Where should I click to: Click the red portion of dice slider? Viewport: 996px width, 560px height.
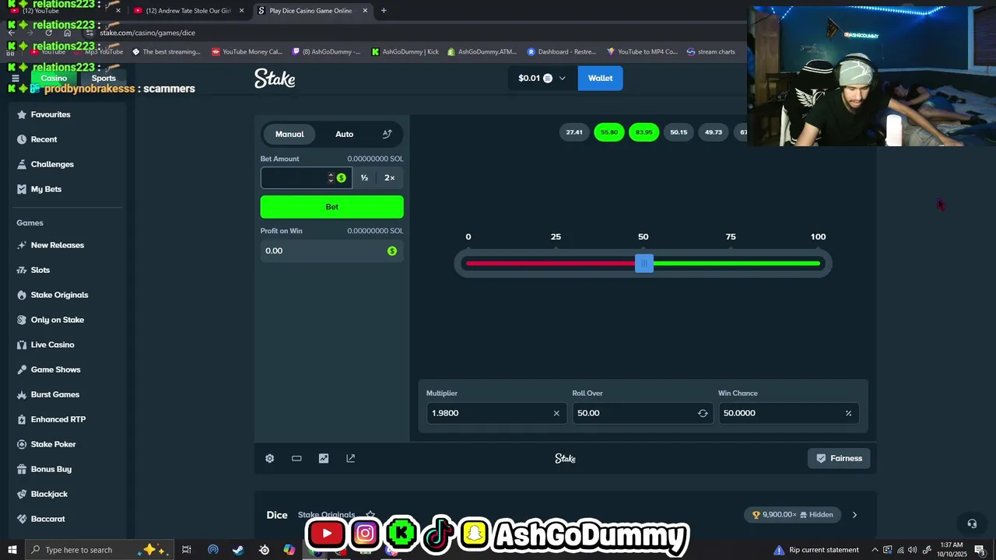[x=550, y=264]
